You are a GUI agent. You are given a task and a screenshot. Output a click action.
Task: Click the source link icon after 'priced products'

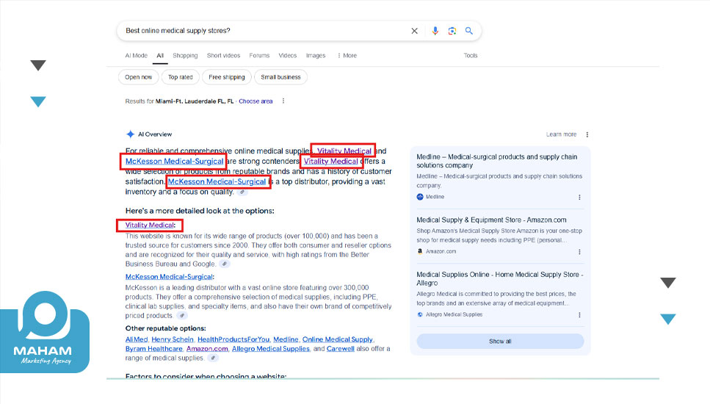182,316
